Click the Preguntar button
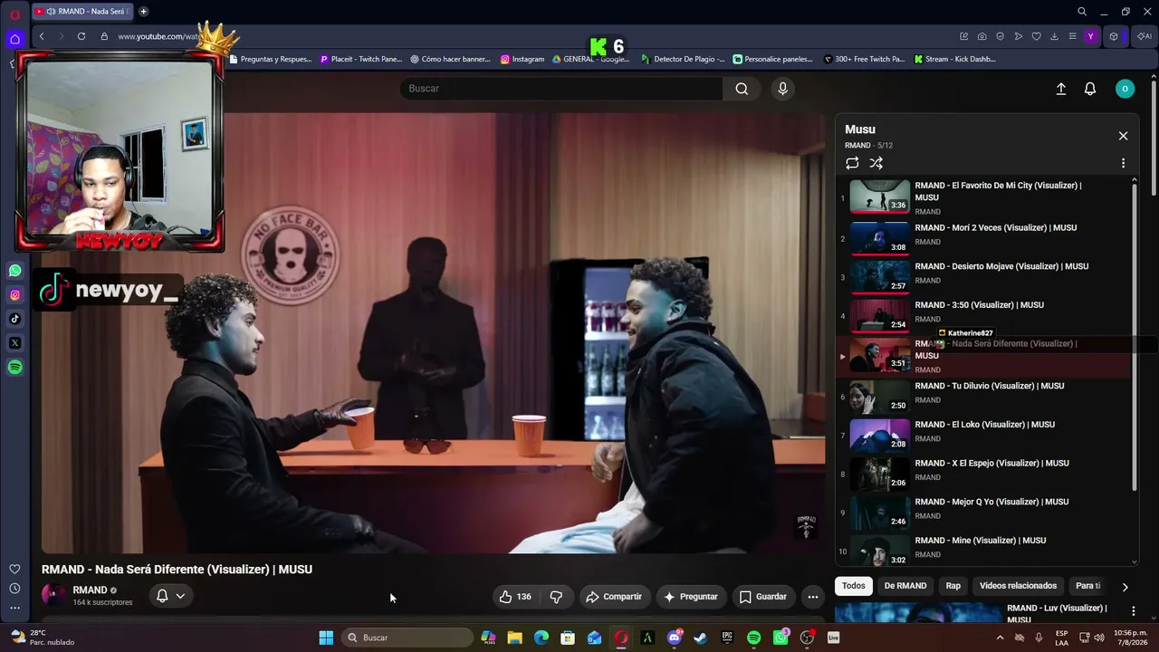 [x=691, y=597]
